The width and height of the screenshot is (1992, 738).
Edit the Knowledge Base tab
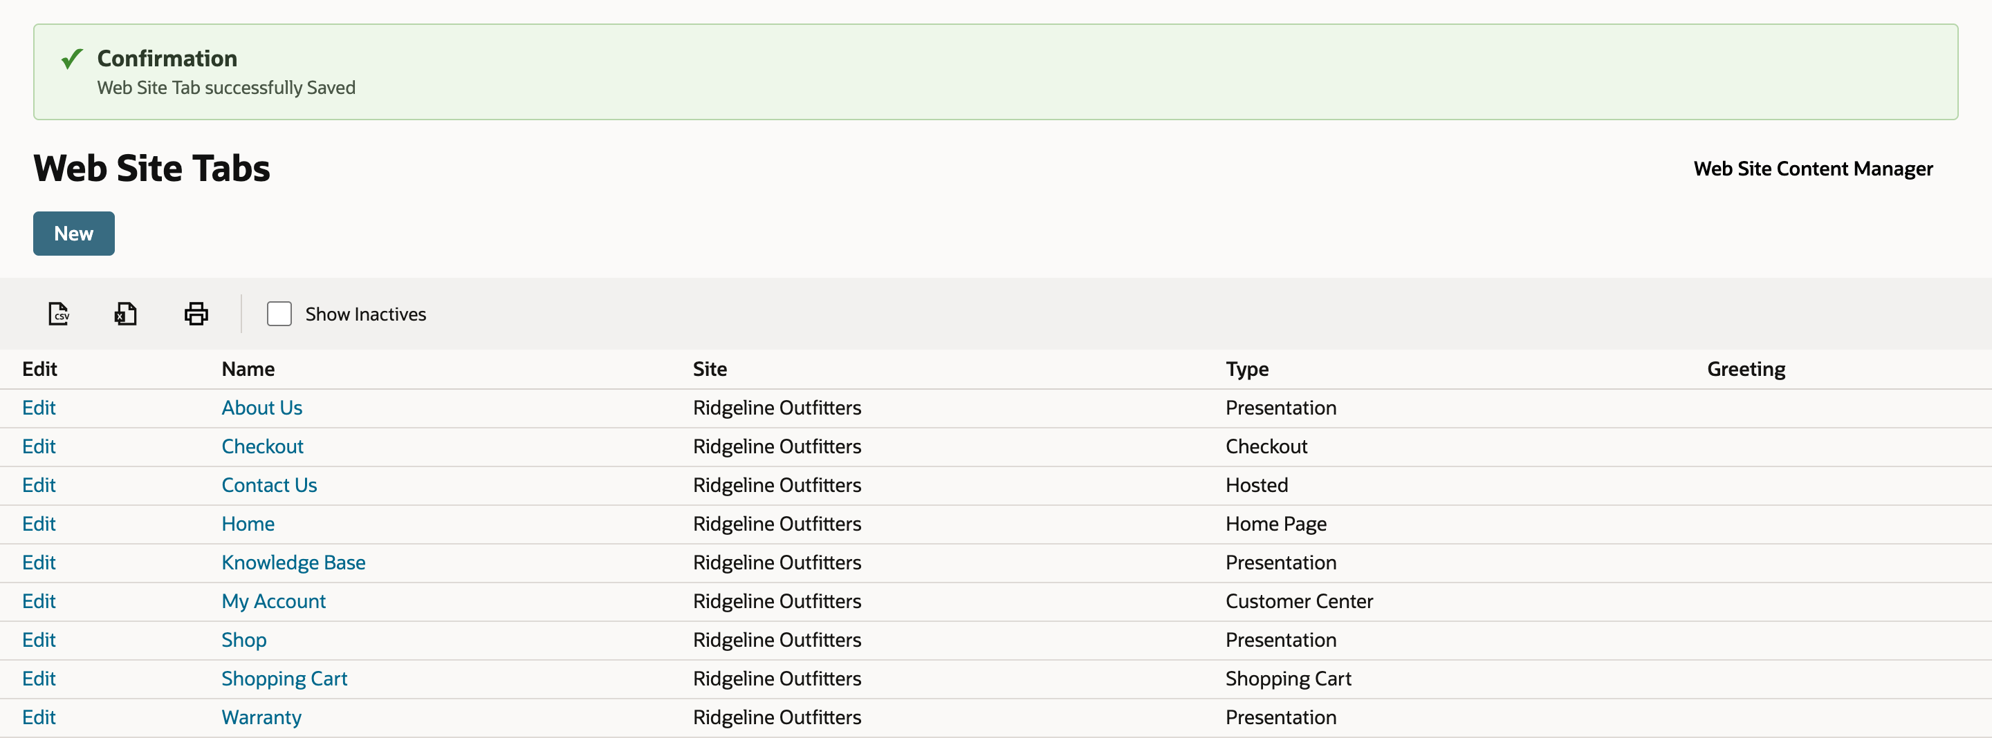pyautogui.click(x=39, y=562)
